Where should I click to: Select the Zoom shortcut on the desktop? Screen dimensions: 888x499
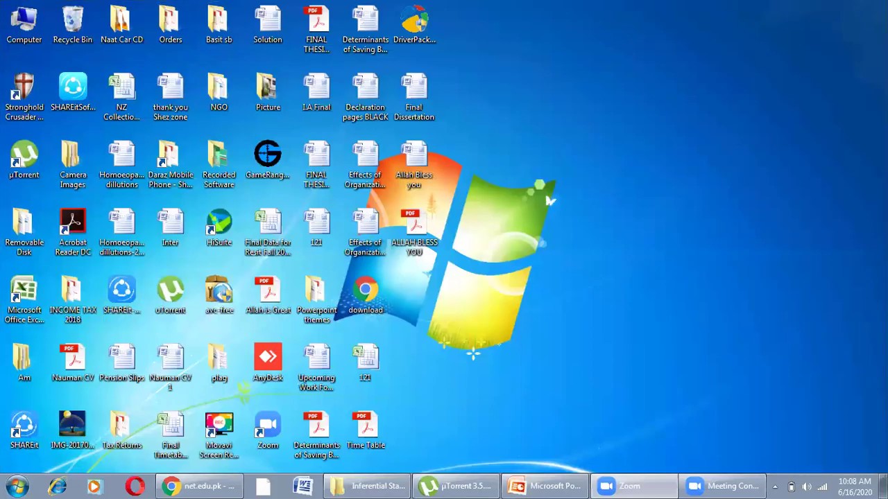click(268, 430)
